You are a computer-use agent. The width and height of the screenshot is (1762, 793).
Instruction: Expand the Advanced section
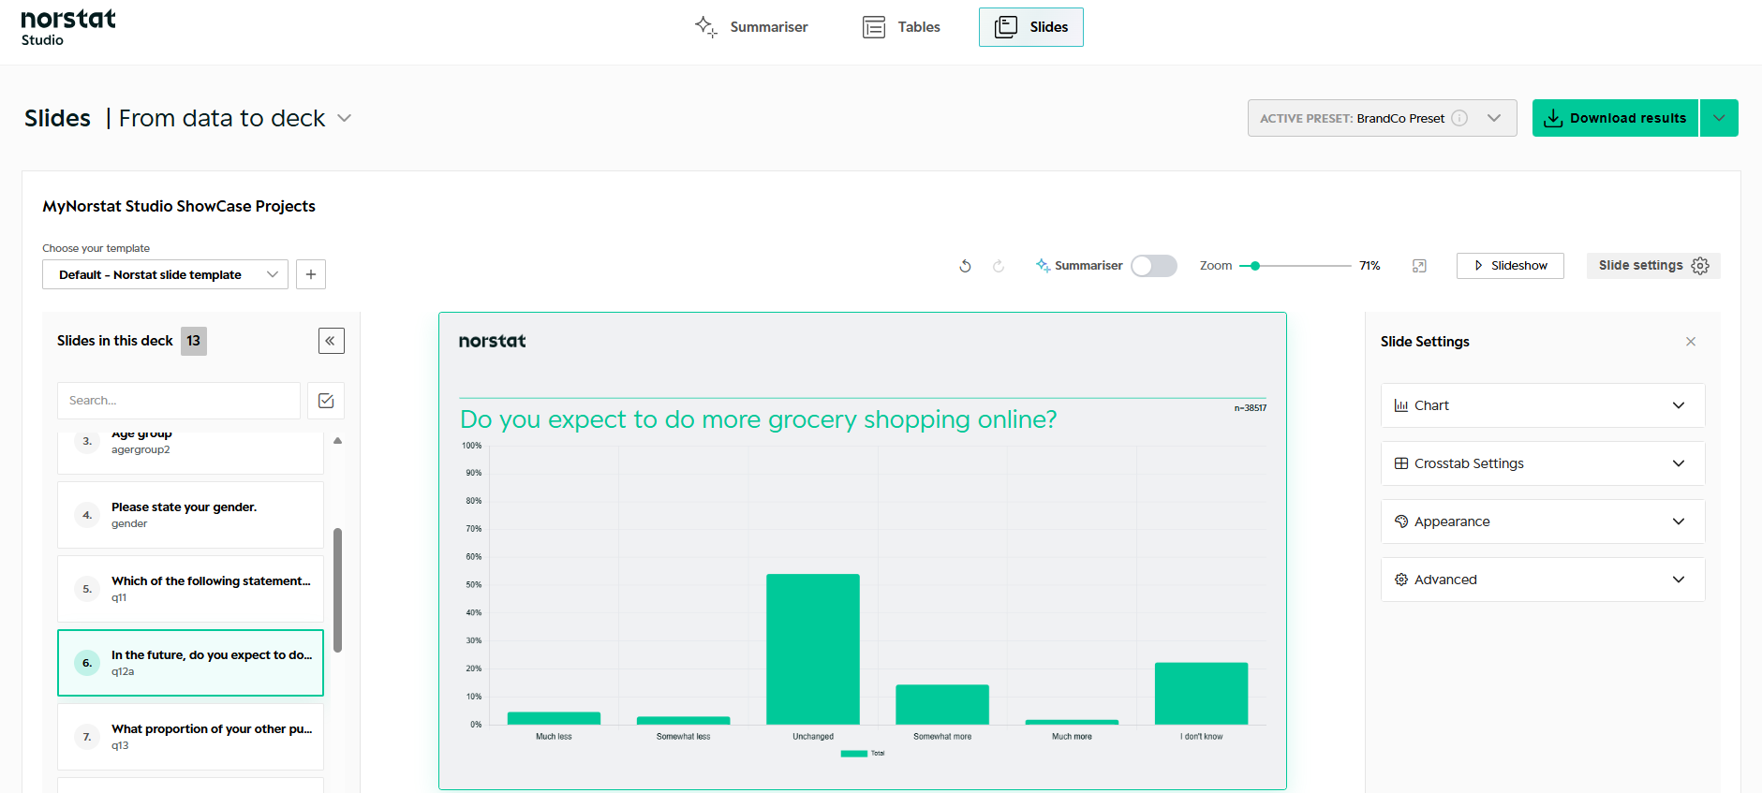(1543, 580)
